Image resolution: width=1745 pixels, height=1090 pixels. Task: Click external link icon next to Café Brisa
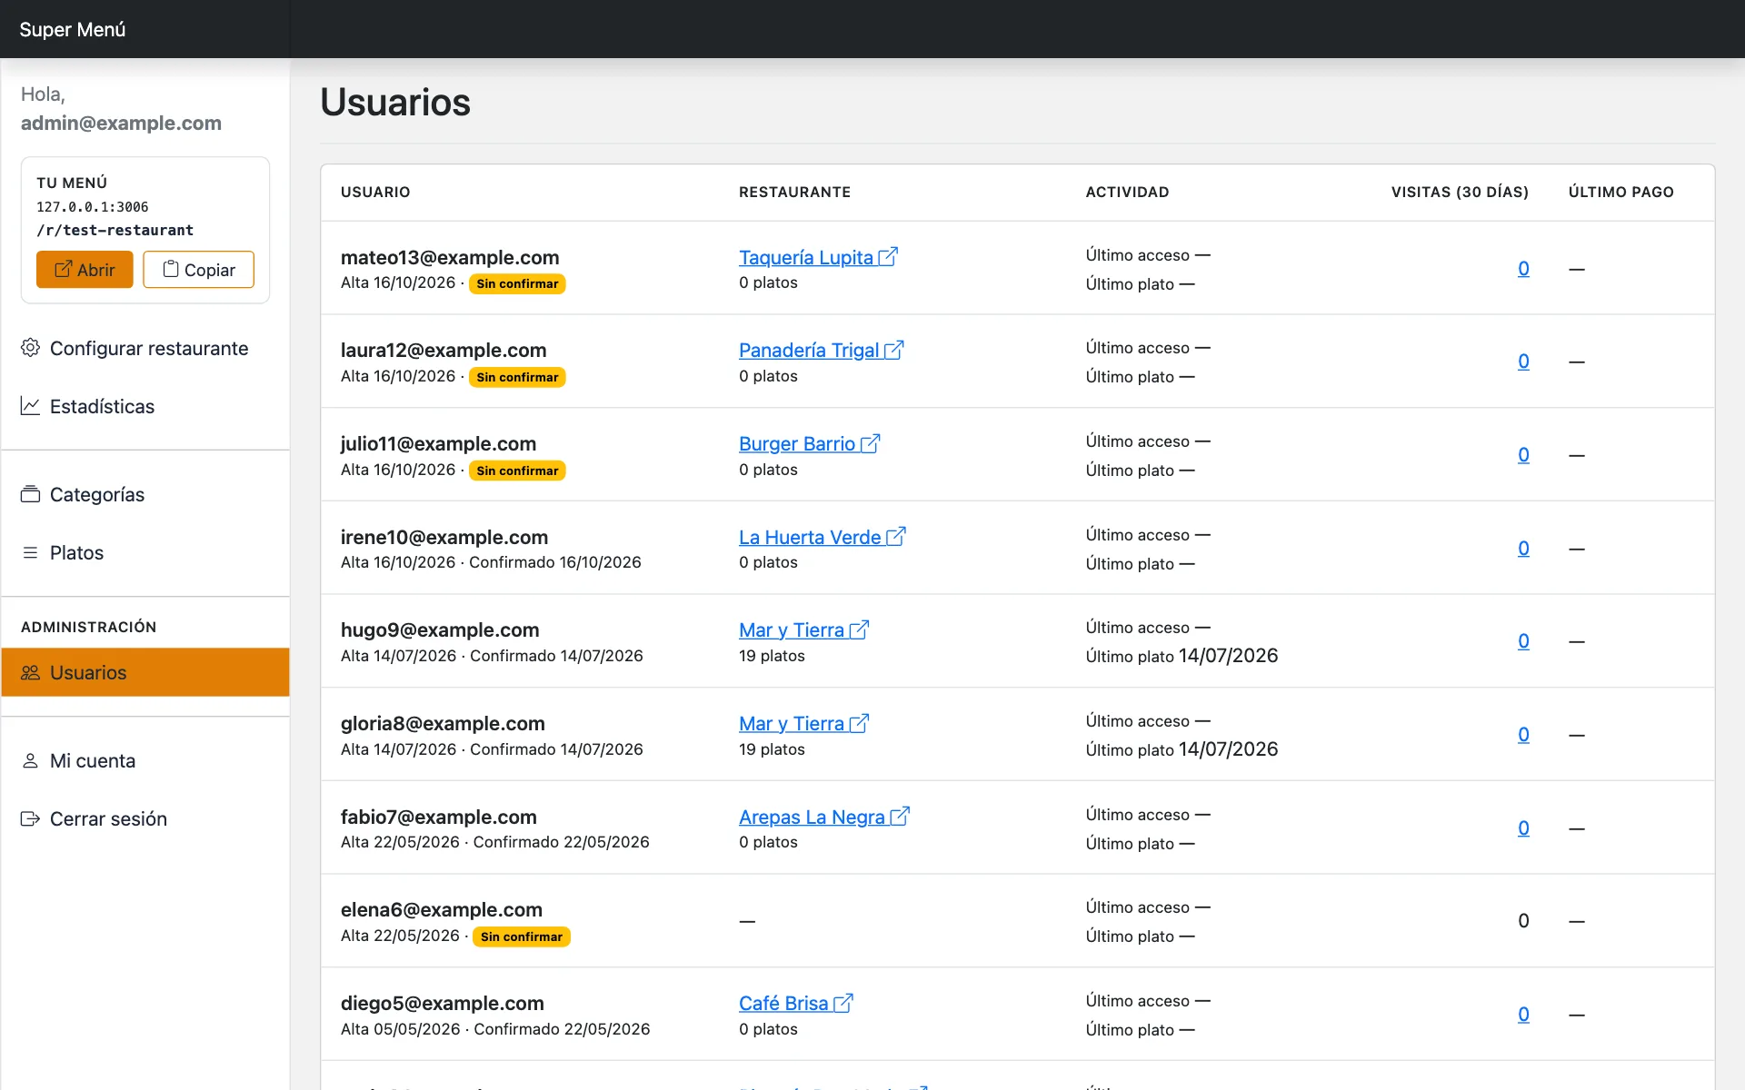tap(843, 1003)
